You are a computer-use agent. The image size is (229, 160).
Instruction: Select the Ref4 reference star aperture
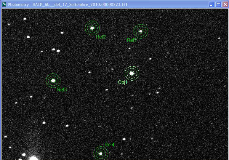(101, 153)
